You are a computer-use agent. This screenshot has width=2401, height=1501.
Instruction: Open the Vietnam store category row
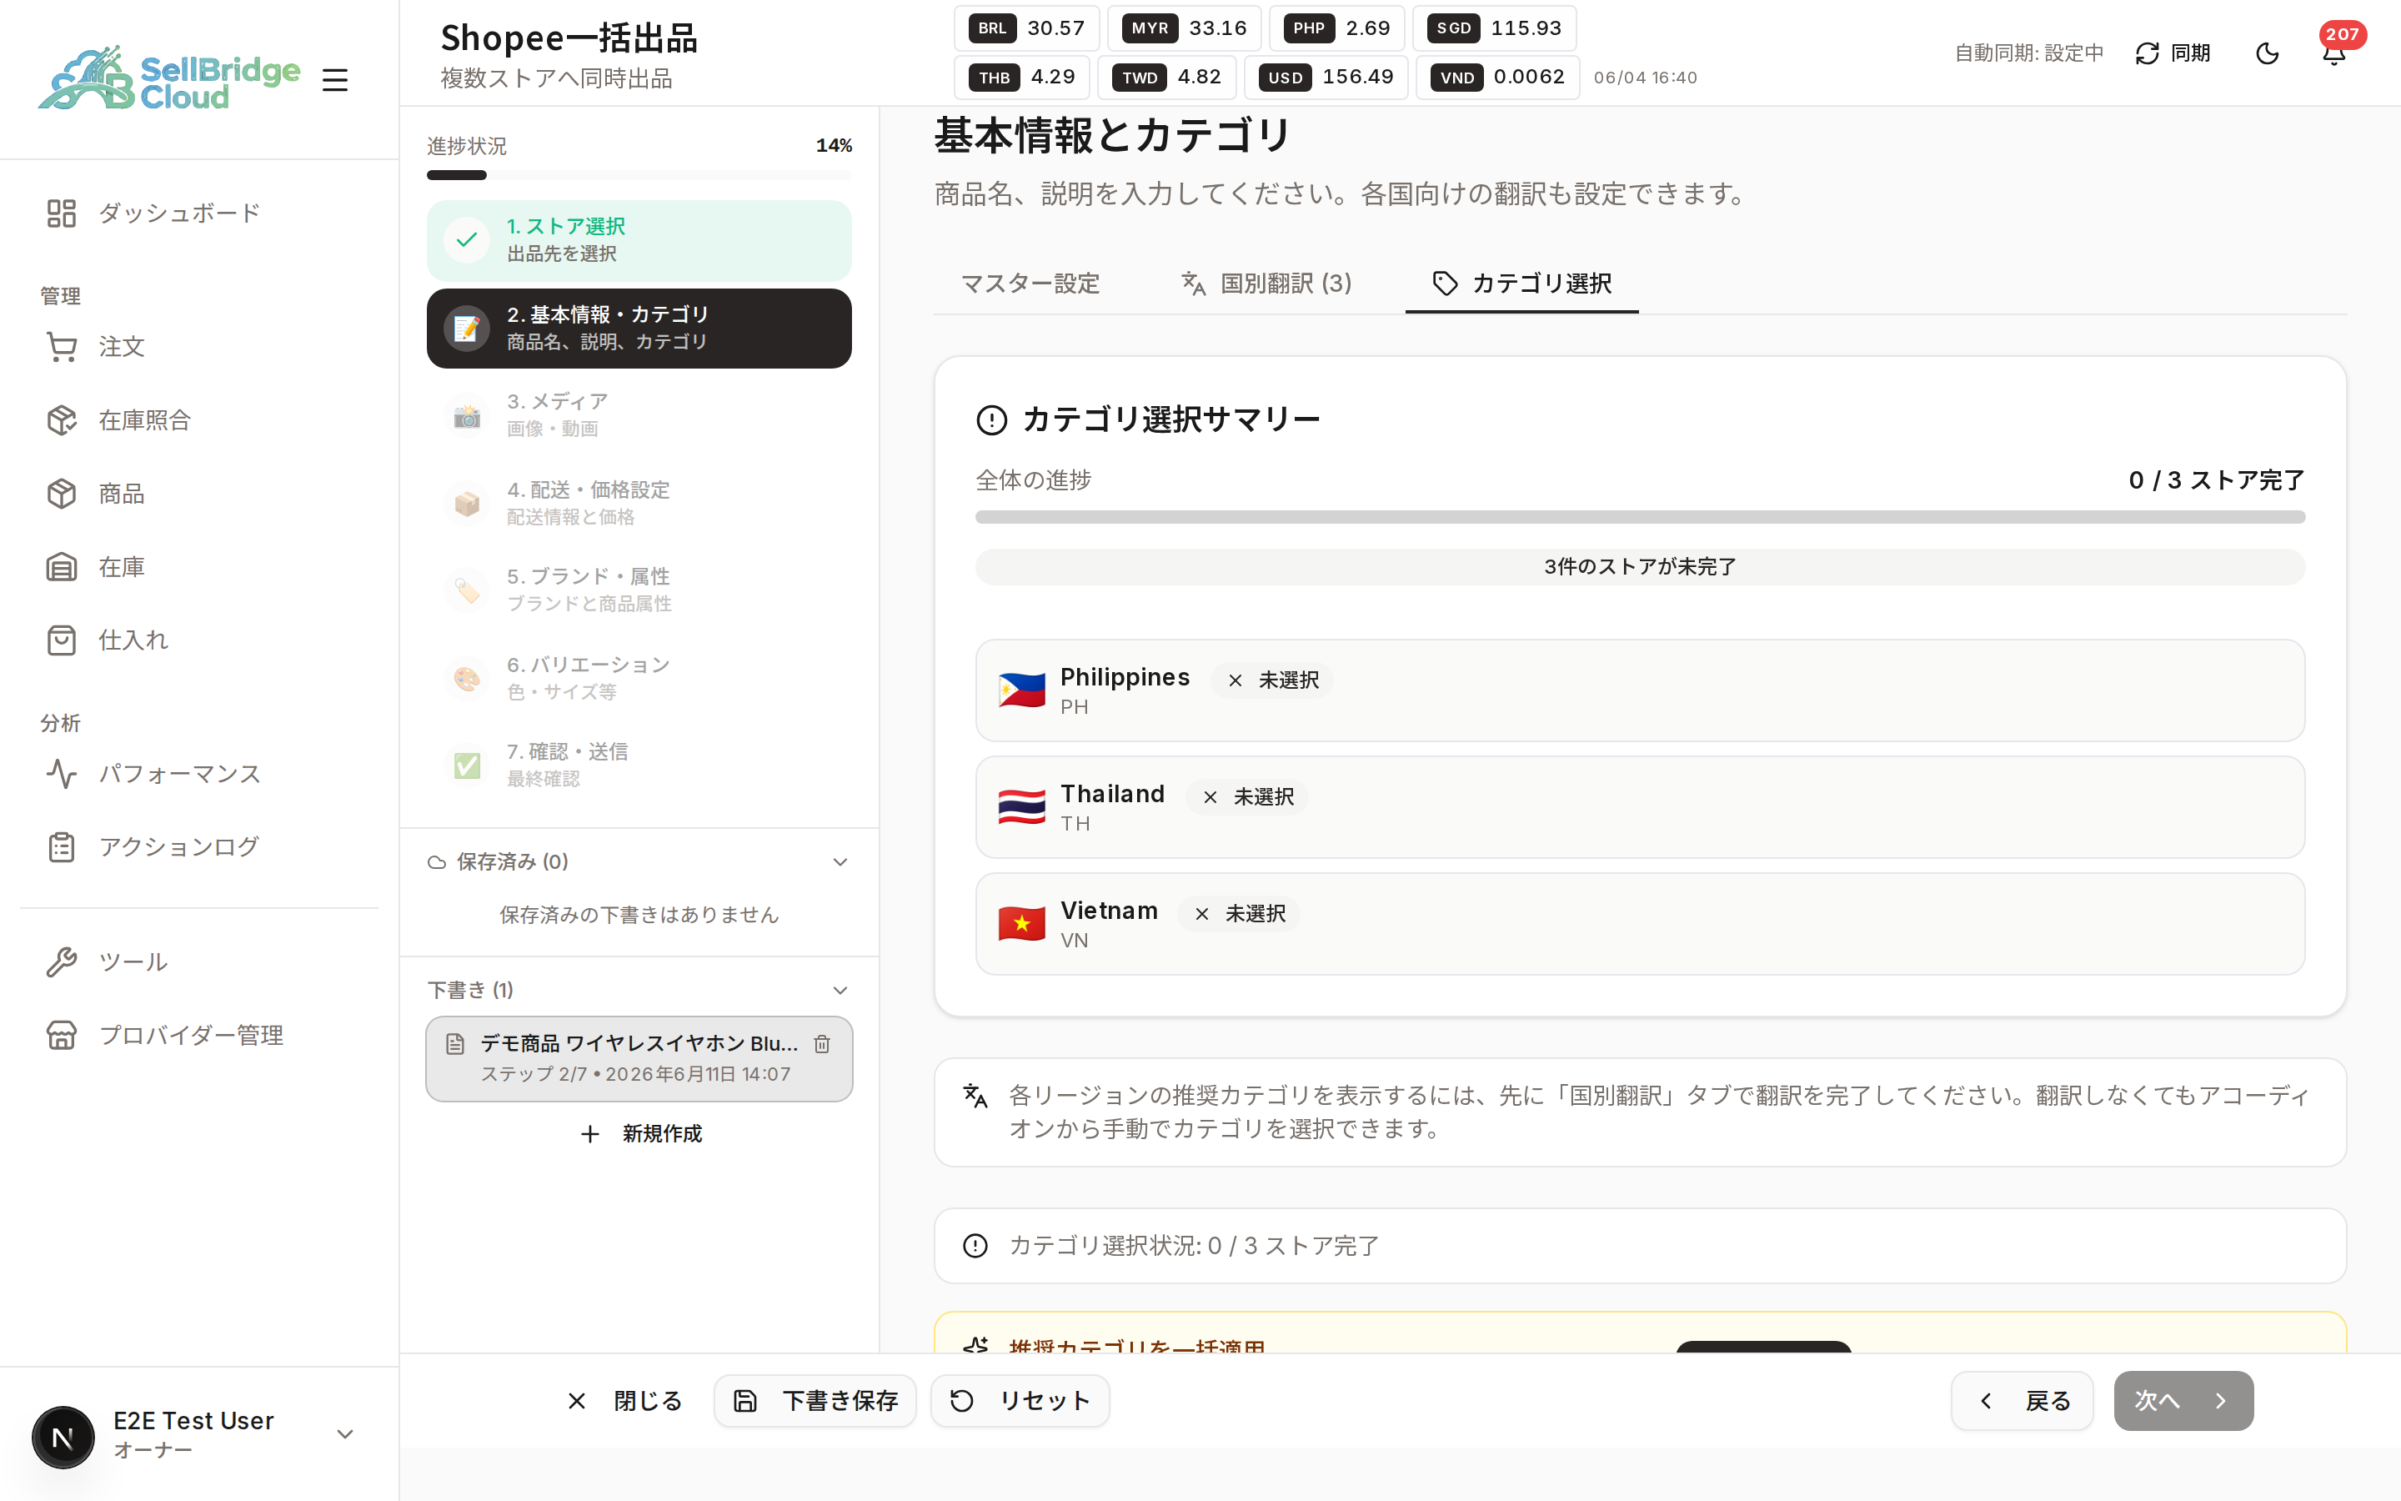1640,924
